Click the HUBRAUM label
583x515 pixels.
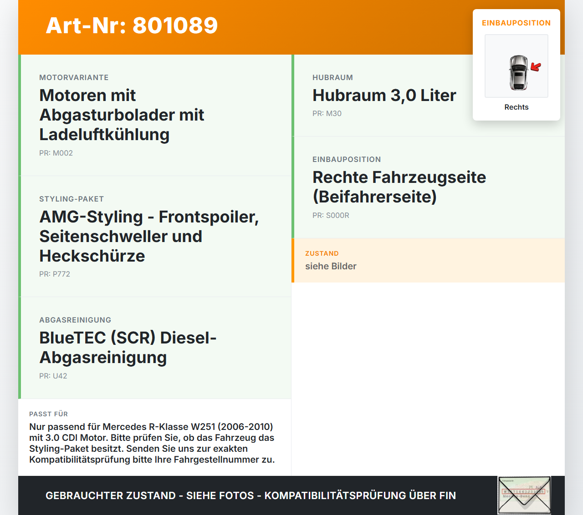coord(332,77)
